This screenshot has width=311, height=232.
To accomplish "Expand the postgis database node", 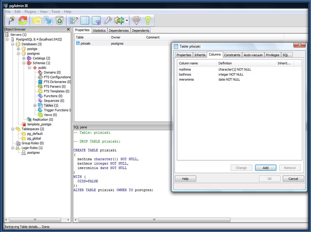I will [x=18, y=49].
